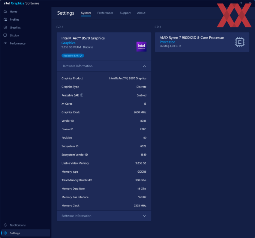Open the Support tab
255x238 pixels.
(x=125, y=13)
